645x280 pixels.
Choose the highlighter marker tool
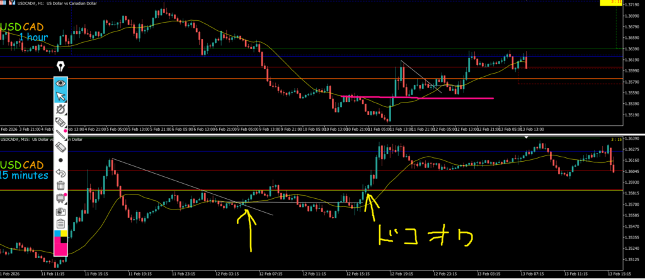click(x=61, y=121)
